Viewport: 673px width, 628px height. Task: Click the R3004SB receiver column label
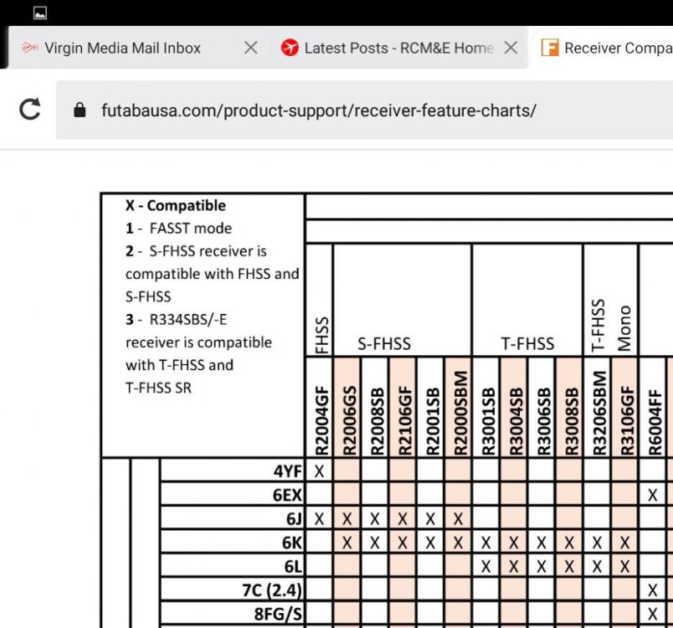click(516, 421)
